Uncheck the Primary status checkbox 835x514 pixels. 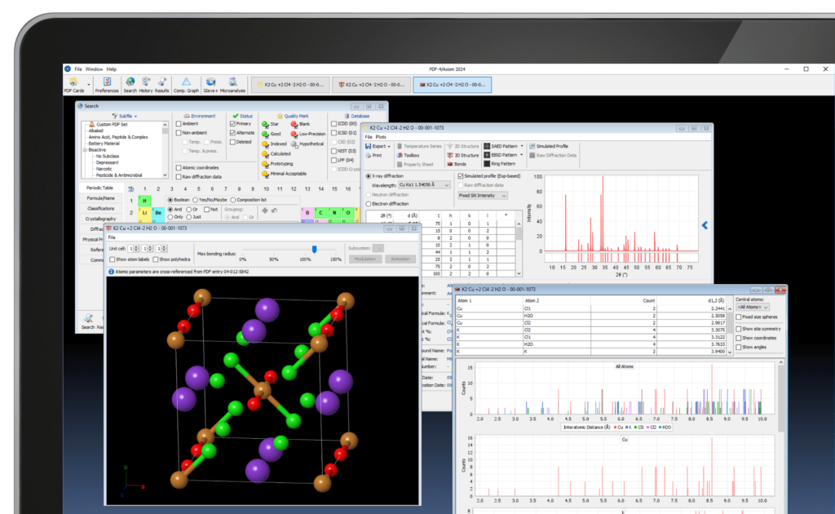coord(232,123)
